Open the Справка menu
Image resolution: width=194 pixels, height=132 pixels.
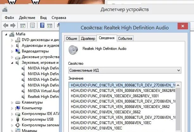(59, 18)
